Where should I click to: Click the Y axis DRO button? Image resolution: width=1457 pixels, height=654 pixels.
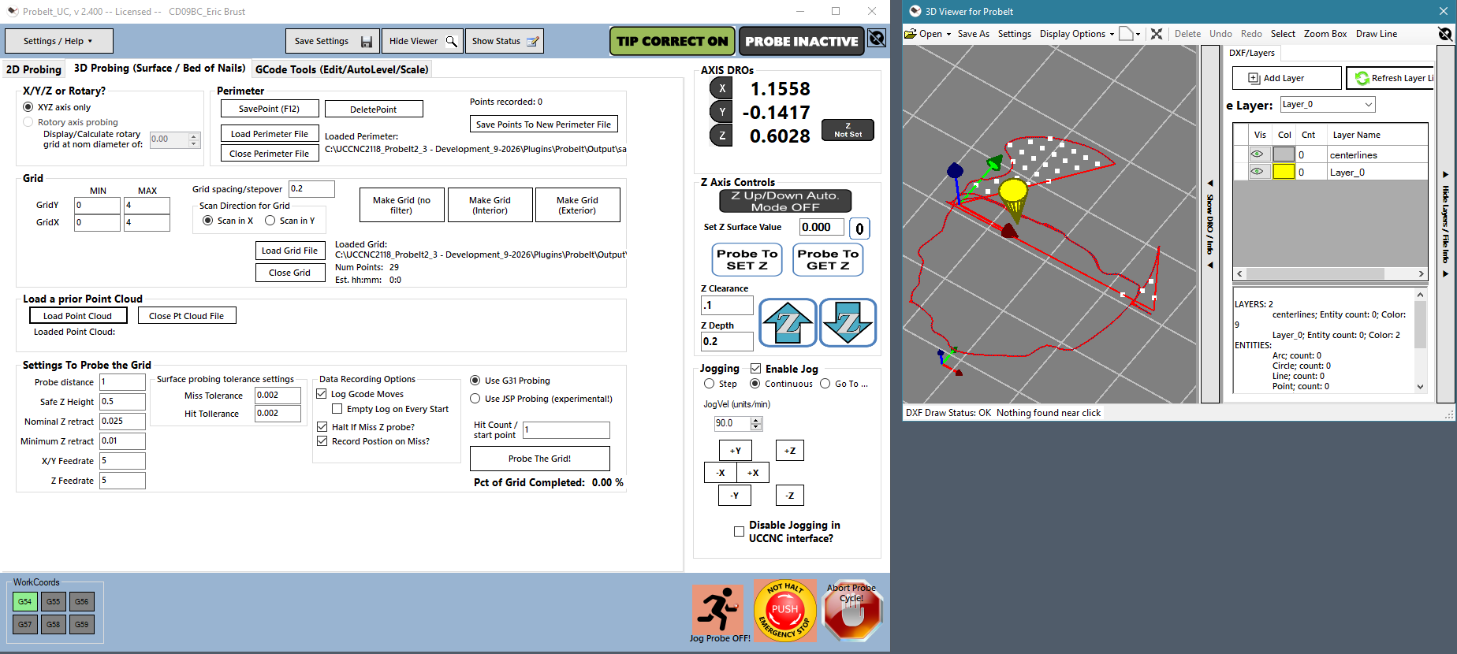(721, 112)
